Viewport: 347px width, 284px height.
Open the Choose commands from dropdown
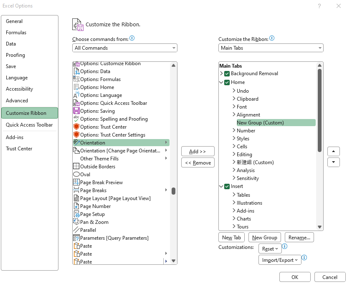pos(125,48)
